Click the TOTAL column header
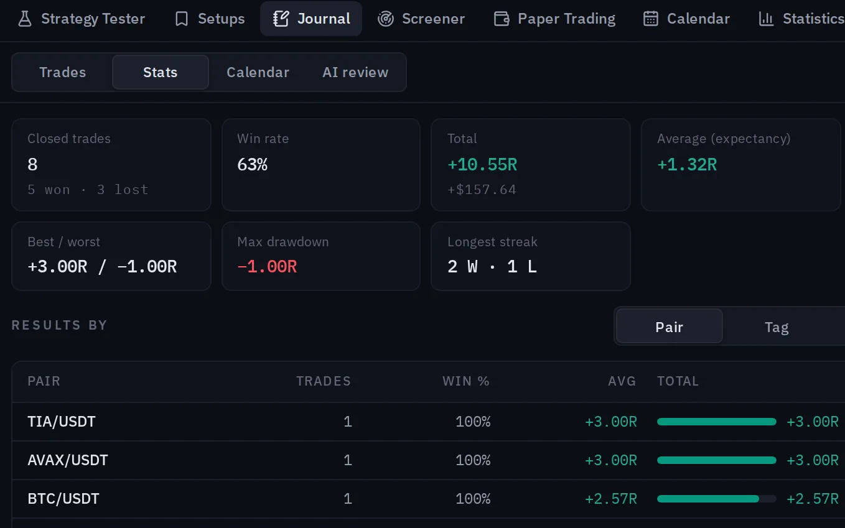The width and height of the screenshot is (845, 528). pos(678,381)
